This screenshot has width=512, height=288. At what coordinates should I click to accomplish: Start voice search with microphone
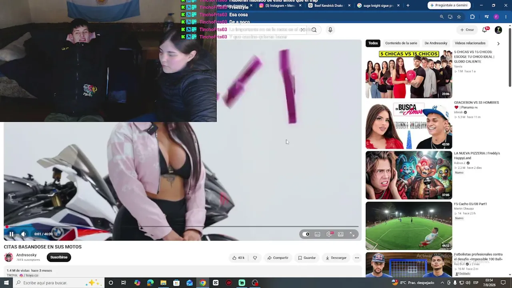click(x=330, y=30)
